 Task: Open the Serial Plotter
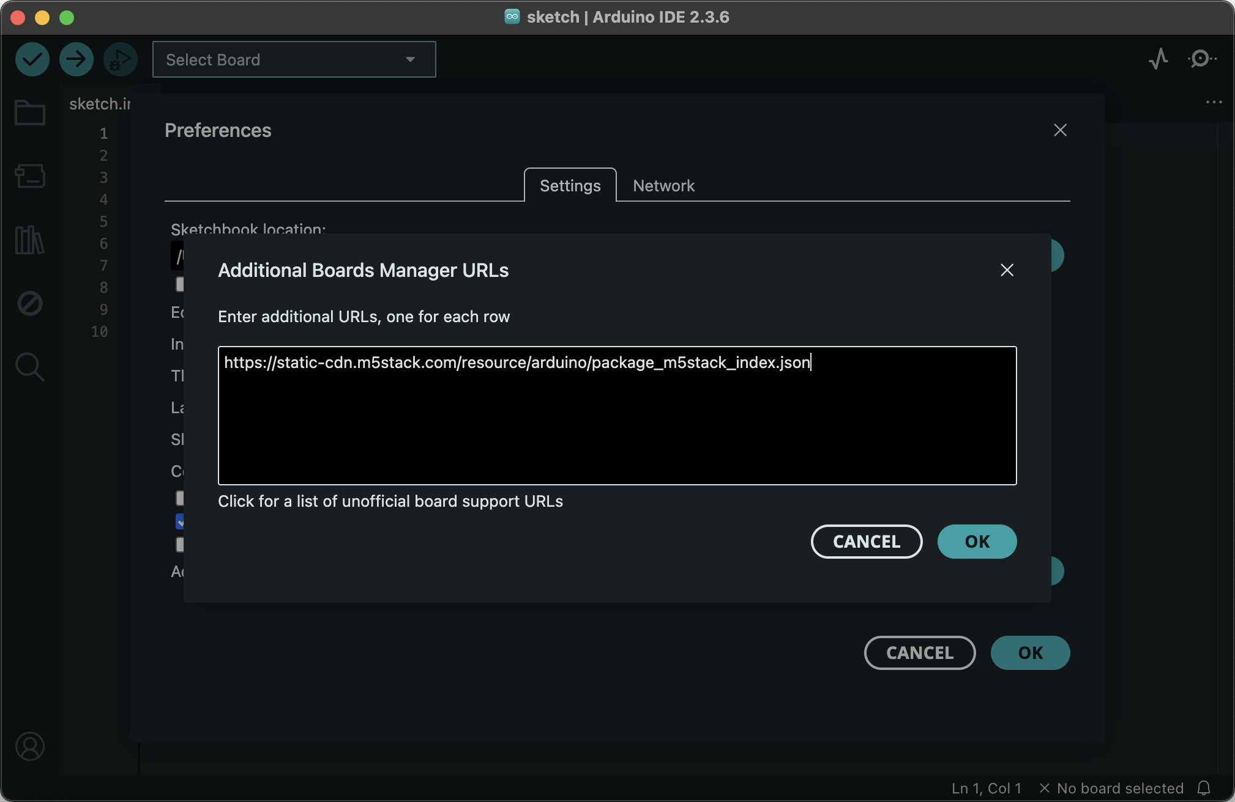coord(1158,59)
